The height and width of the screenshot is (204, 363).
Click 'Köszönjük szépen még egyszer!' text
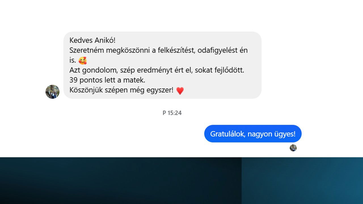121,90
